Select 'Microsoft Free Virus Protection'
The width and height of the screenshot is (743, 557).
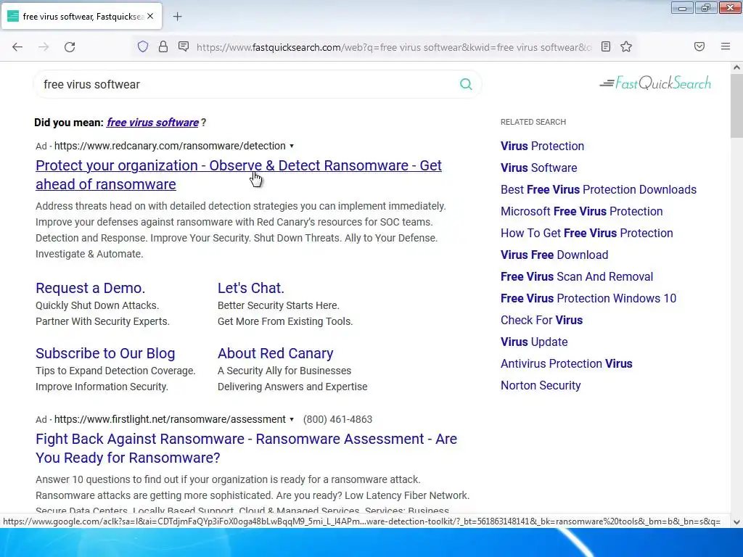[581, 211]
